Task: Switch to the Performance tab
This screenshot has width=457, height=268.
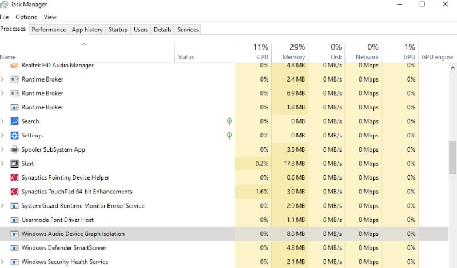Action: (49, 30)
